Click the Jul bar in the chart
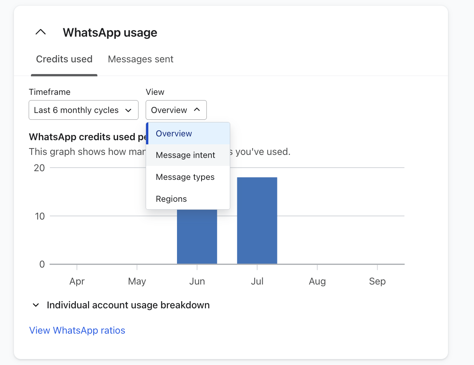 [x=257, y=221]
